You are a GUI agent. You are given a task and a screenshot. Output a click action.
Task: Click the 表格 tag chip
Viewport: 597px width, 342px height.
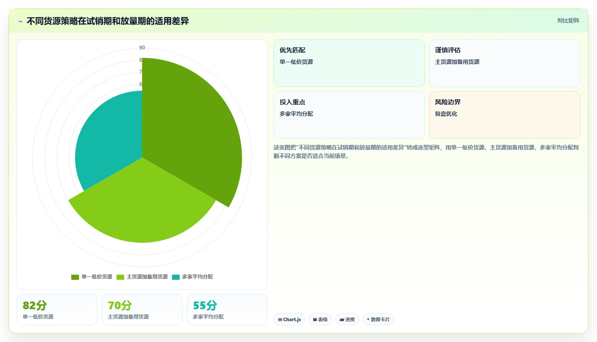(x=320, y=319)
